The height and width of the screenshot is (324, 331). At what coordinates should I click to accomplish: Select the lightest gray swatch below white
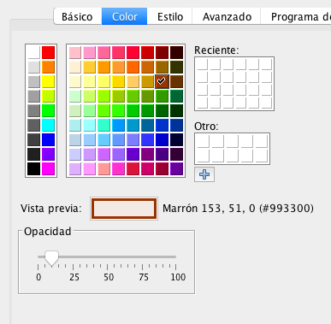tap(33, 67)
